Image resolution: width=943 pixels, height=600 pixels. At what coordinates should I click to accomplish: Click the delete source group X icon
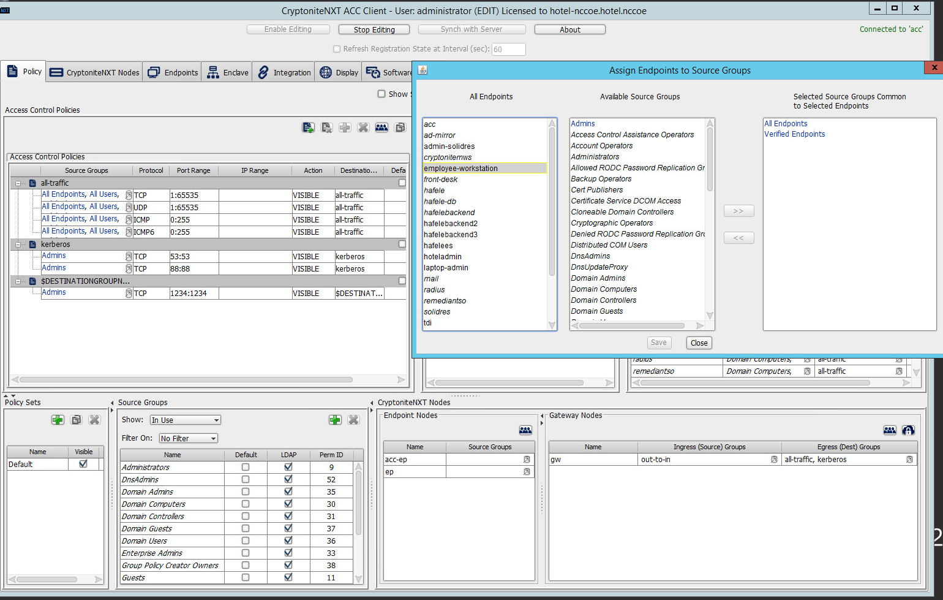click(353, 420)
